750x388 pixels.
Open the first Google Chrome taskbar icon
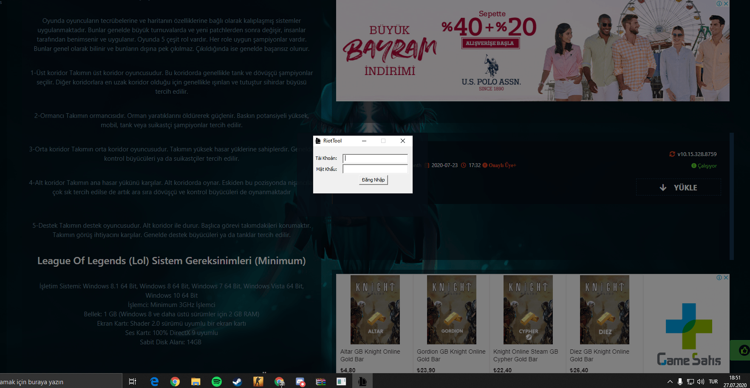(175, 382)
